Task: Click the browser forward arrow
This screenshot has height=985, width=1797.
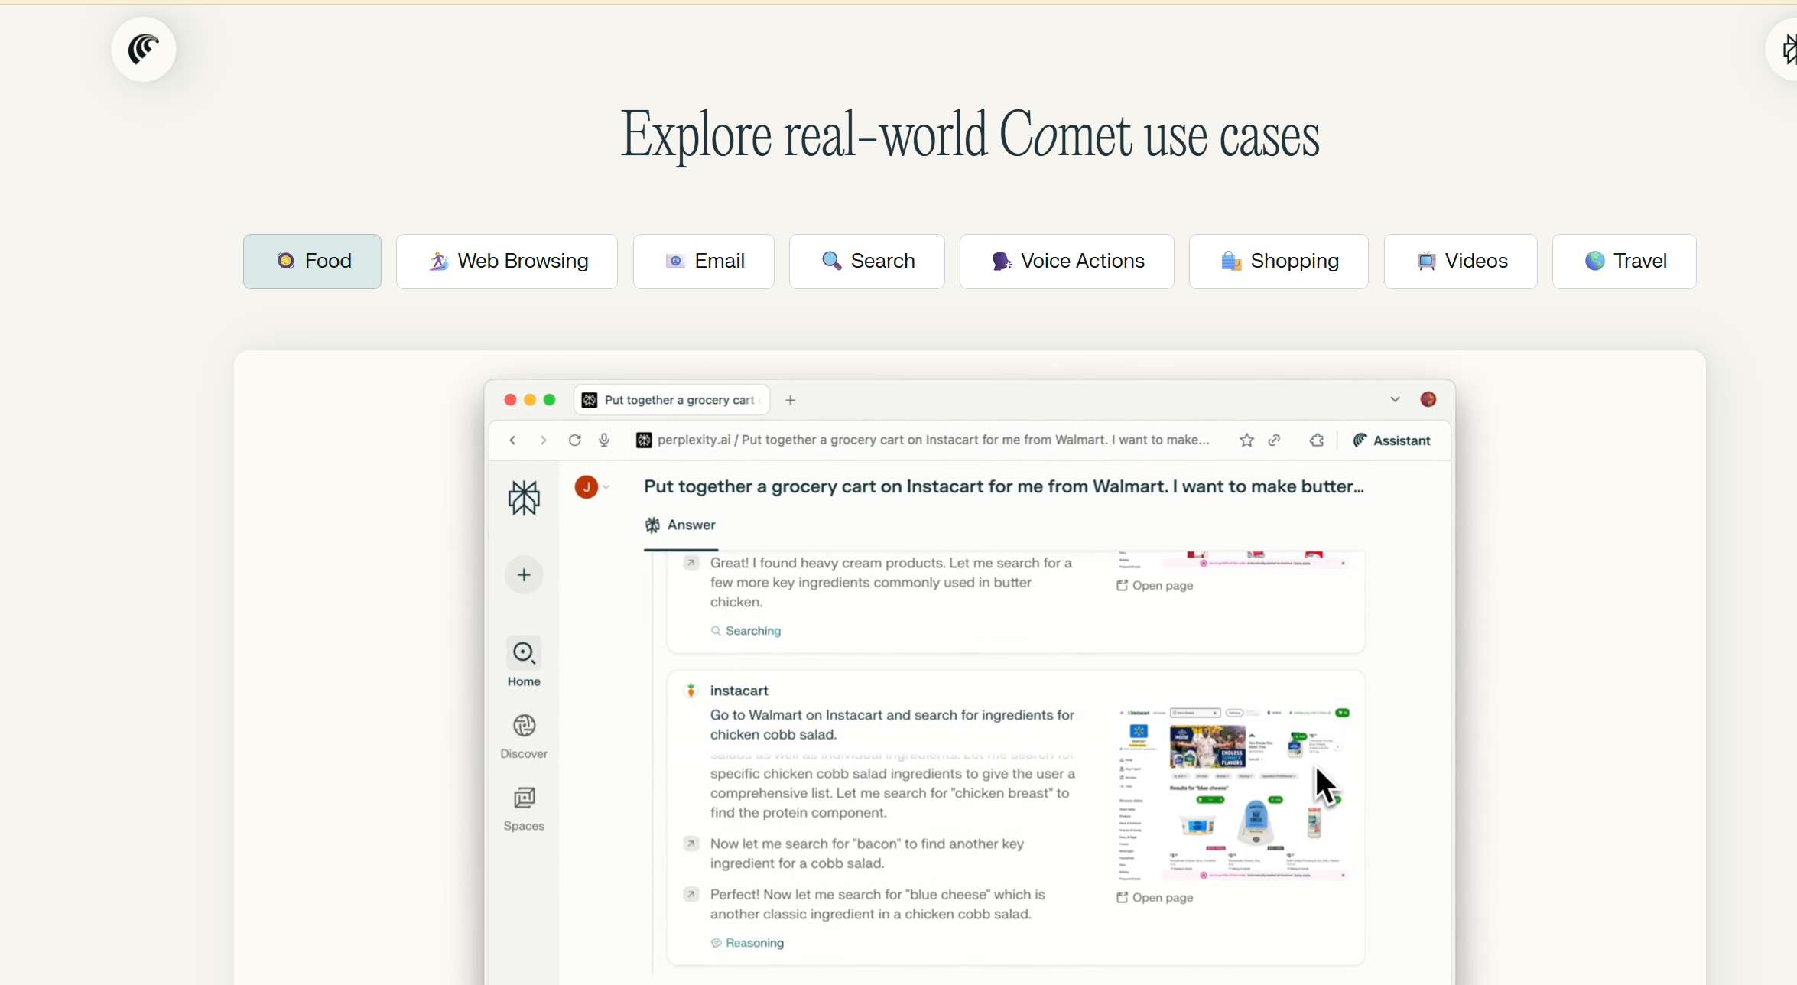Action: click(x=543, y=440)
